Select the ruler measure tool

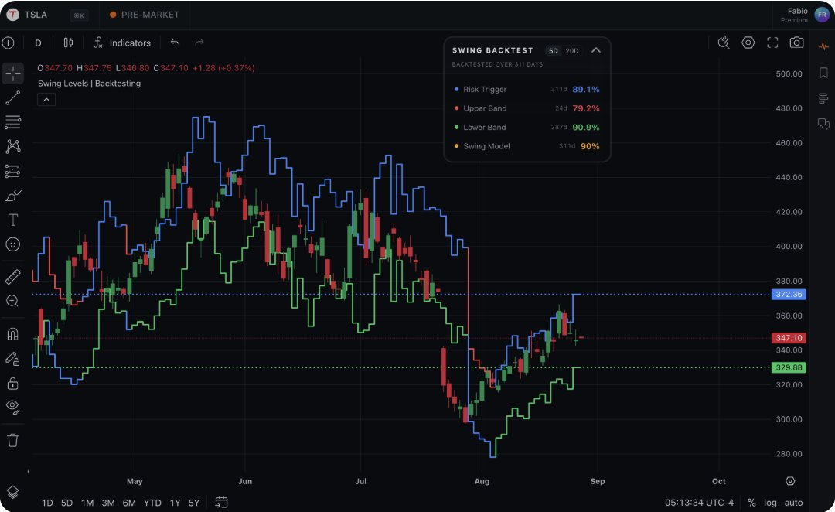pos(13,277)
